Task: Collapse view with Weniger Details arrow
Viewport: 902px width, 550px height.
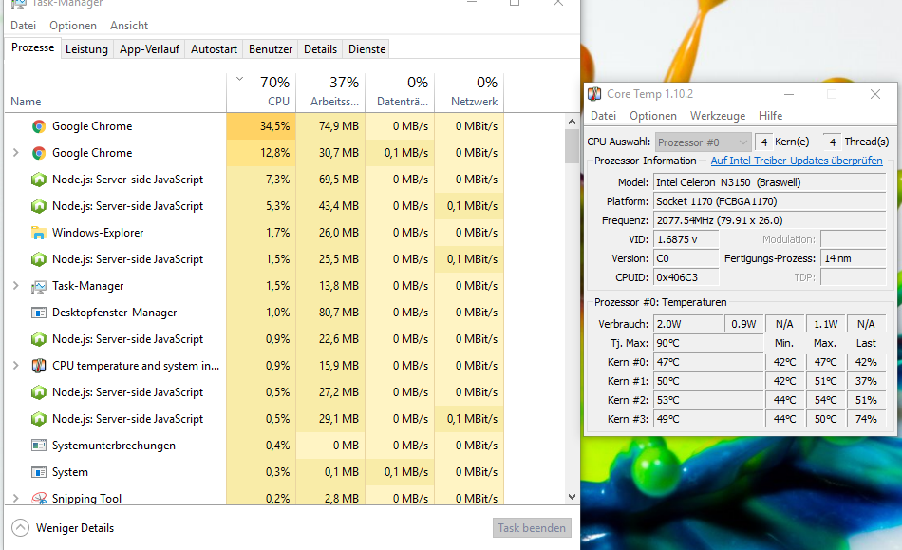Action: 20,527
